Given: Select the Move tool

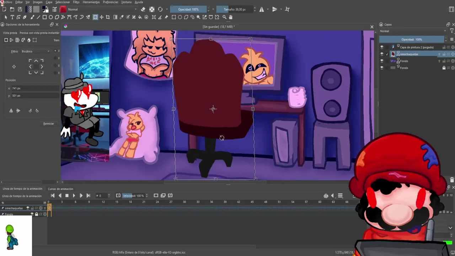Looking at the screenshot, I should coord(102,17).
